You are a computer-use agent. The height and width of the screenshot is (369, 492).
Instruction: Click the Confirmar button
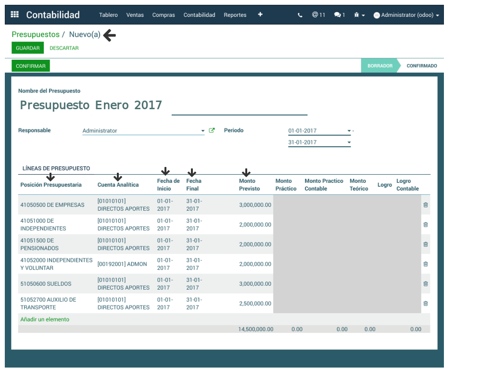[x=31, y=66]
